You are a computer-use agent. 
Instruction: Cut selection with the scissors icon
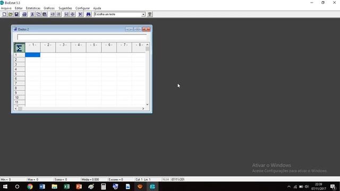(x=32, y=14)
